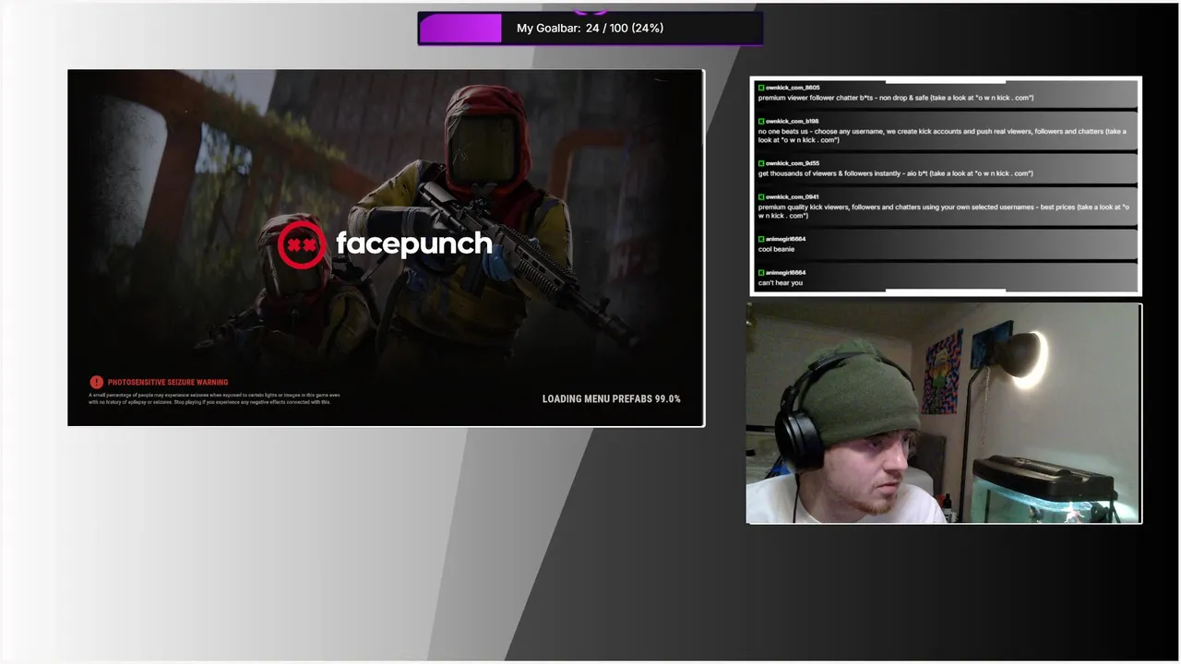Click the Kick badge next to 'cool beanie' sender
Viewport: 1181px width, 664px height.
click(761, 239)
